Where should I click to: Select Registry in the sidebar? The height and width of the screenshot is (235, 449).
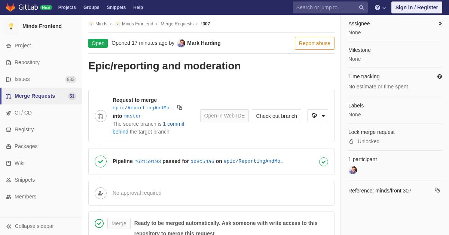pos(41,130)
